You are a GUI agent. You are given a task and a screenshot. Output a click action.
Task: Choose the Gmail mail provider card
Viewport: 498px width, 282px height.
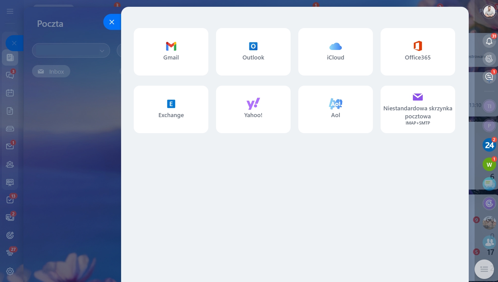click(x=171, y=52)
